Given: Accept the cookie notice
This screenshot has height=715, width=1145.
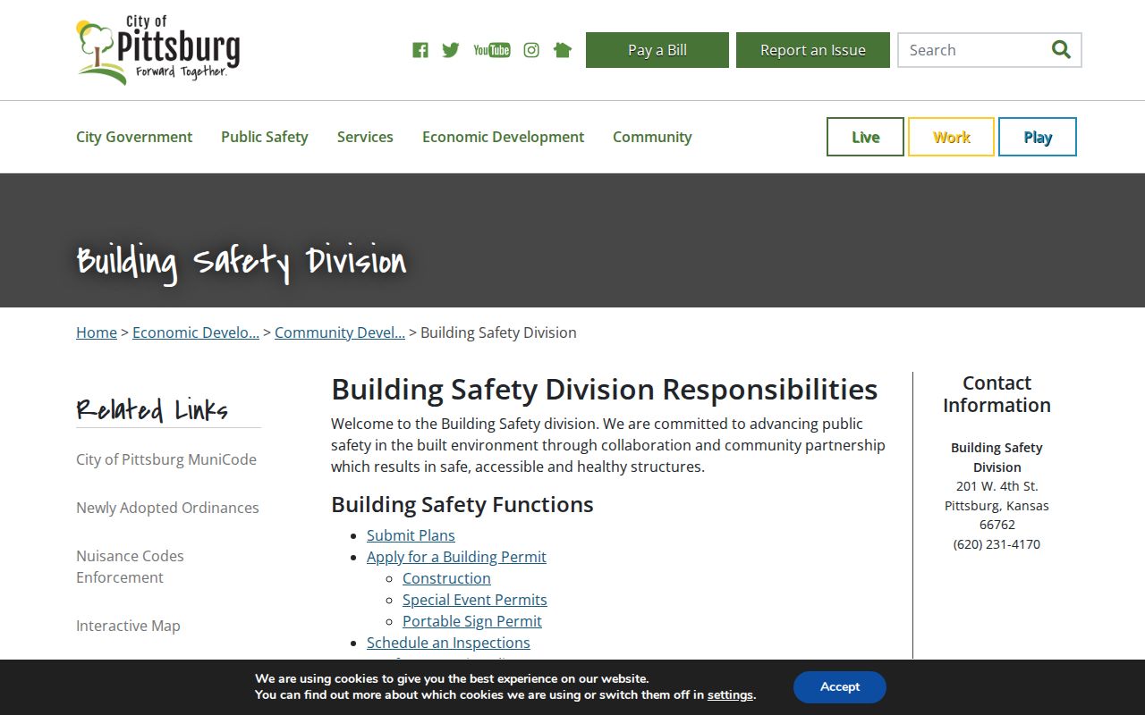Looking at the screenshot, I should click(840, 686).
